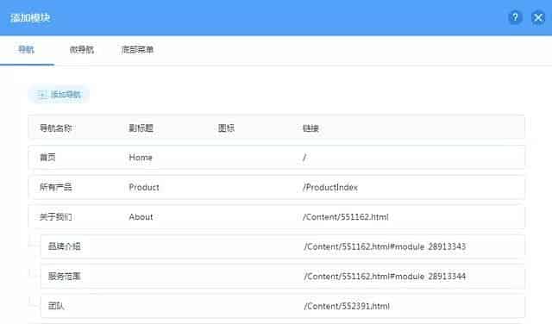
Task: Click the link ending in module_28913344
Action: 385,276
